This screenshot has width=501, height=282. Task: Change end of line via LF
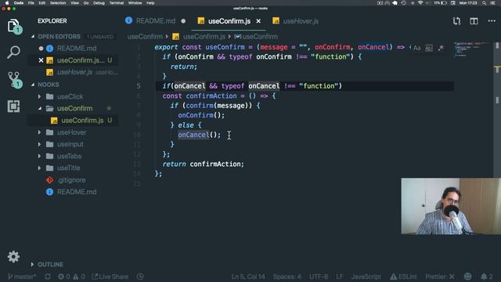point(340,277)
